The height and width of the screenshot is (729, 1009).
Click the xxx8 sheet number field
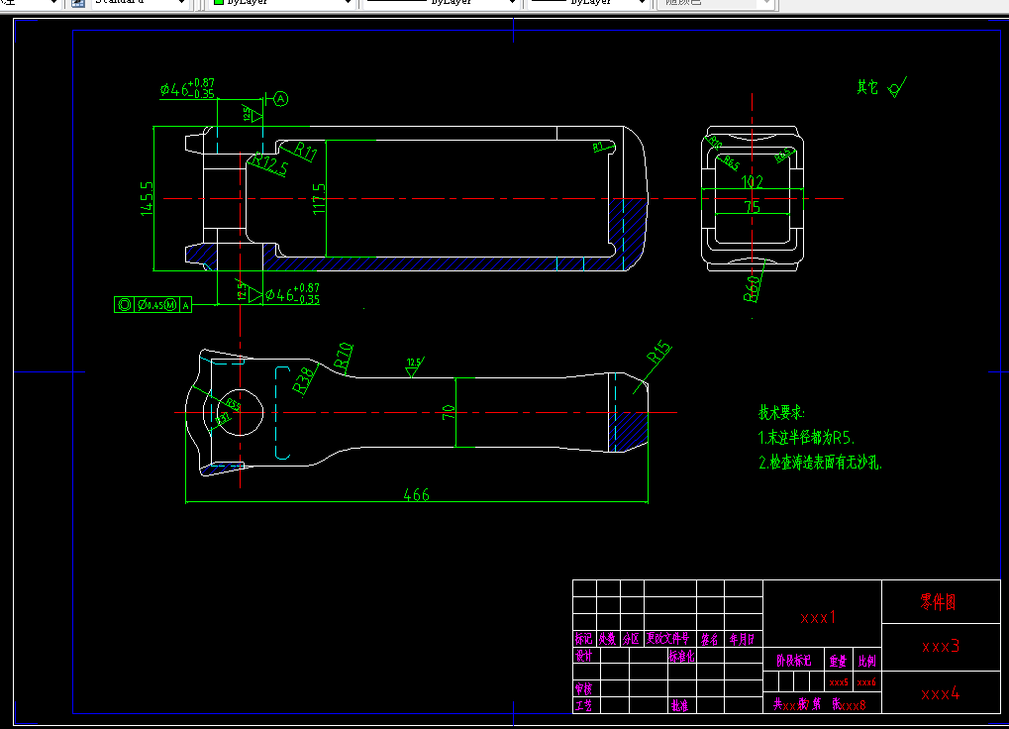click(854, 705)
